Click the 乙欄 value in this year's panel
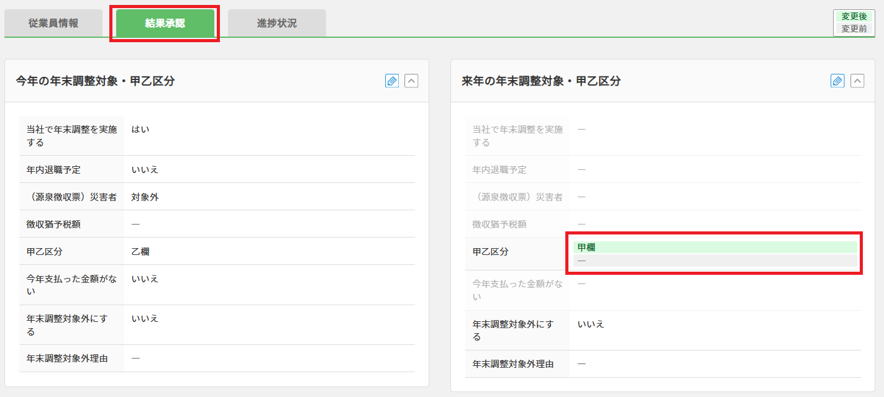The width and height of the screenshot is (884, 397). [140, 251]
